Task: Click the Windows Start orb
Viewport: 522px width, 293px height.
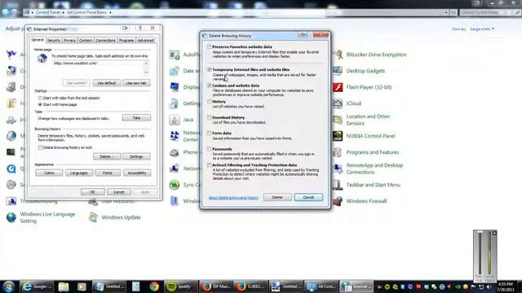Action: (9, 286)
